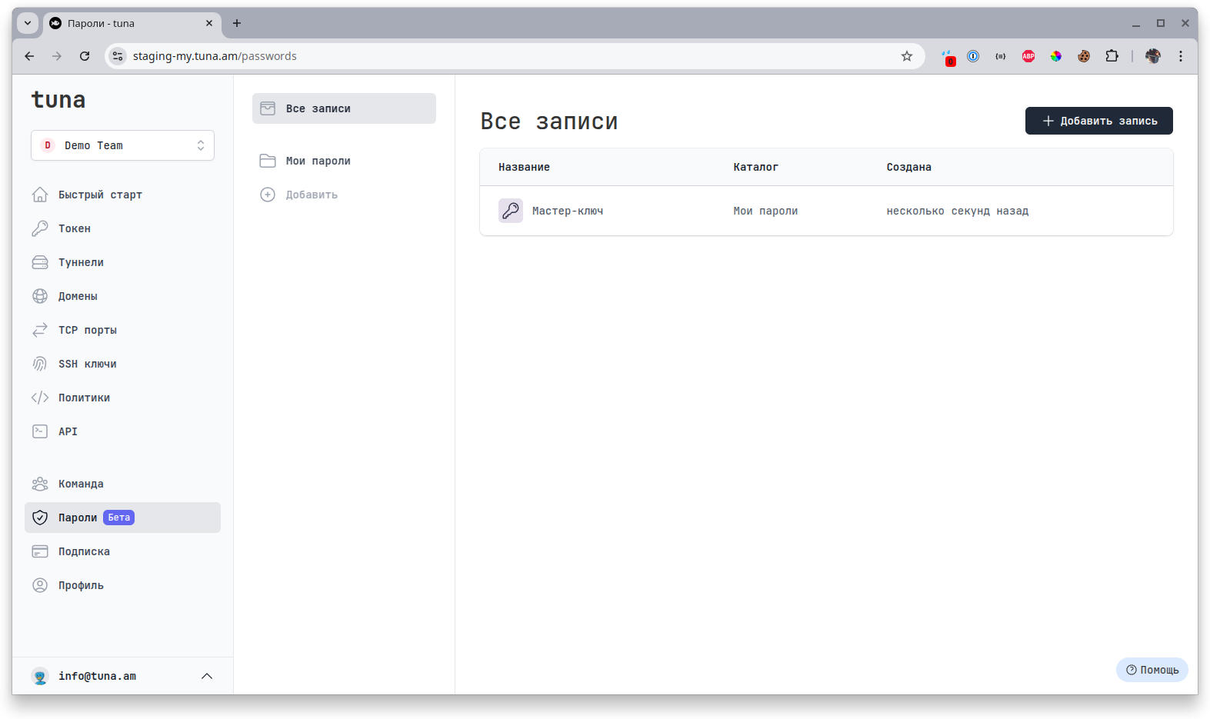Open the Мои пароли folder
Image resolution: width=1210 pixels, height=719 pixels.
point(318,161)
